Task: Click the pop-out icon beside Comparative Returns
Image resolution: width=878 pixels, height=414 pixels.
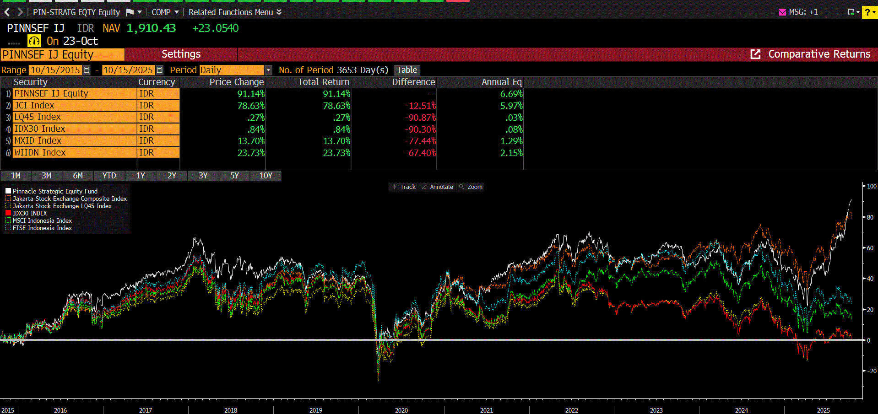Action: 755,54
